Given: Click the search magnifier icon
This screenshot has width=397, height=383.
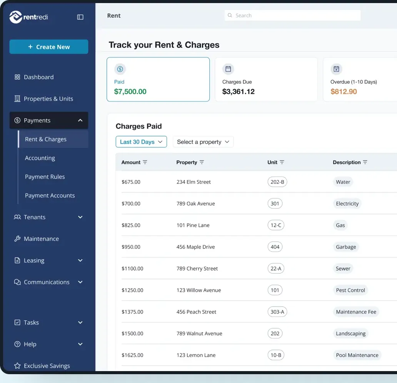Looking at the screenshot, I should (x=230, y=15).
